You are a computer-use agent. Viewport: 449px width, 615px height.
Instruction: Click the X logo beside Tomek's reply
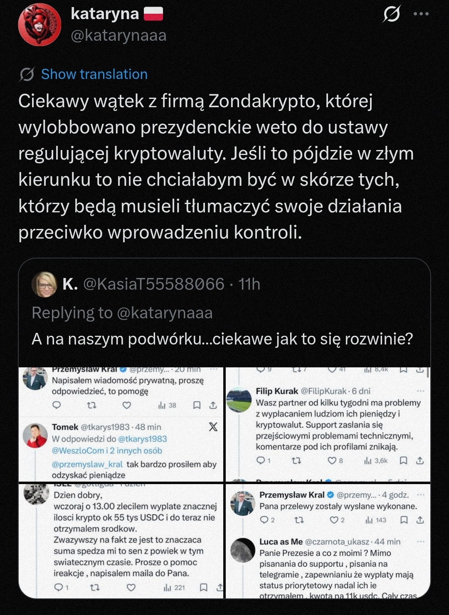(213, 427)
